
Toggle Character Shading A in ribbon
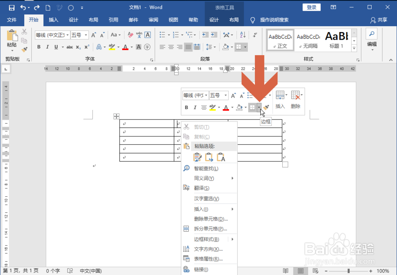coord(139,47)
